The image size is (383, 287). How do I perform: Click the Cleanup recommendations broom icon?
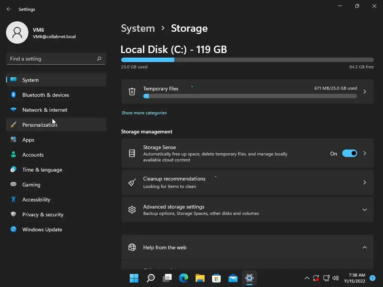(x=132, y=182)
